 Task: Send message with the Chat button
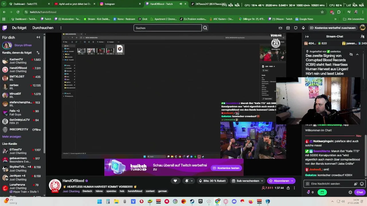[360, 192]
